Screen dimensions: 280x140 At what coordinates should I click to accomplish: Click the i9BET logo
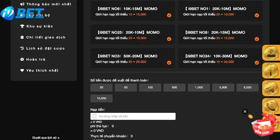click(22, 13)
